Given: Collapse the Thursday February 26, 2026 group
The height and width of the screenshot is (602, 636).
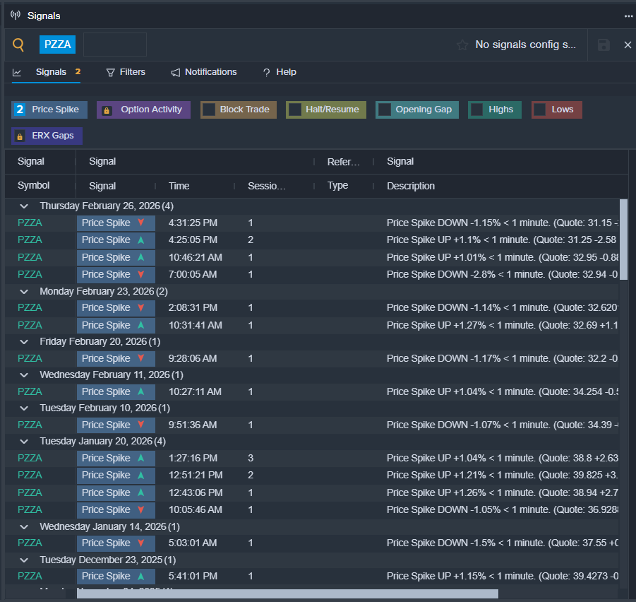Looking at the screenshot, I should point(25,206).
